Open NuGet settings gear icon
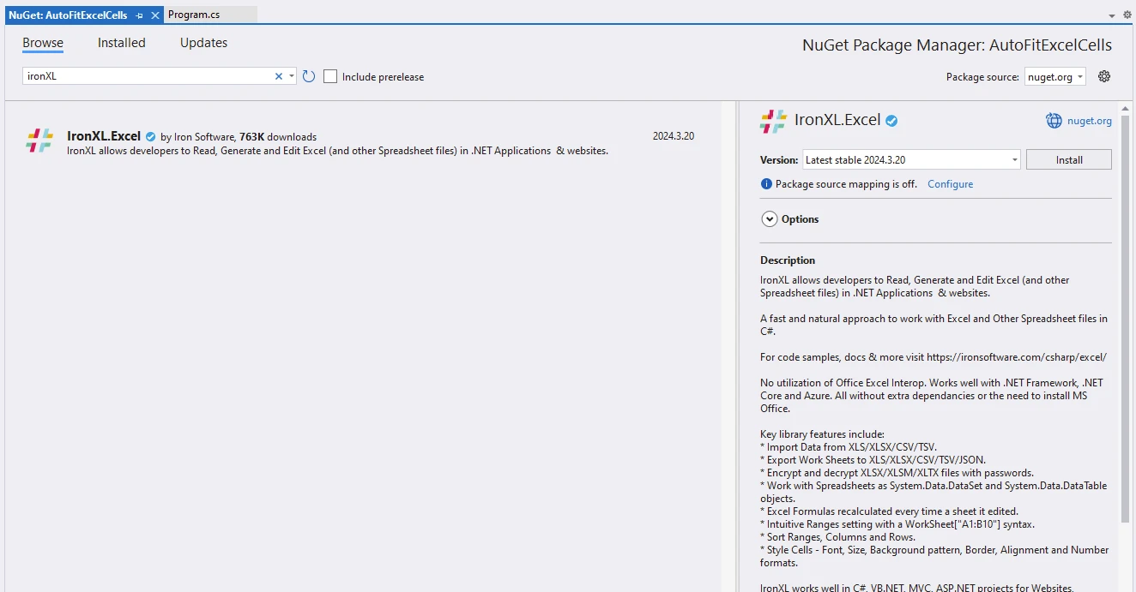The width and height of the screenshot is (1136, 592). 1104,76
